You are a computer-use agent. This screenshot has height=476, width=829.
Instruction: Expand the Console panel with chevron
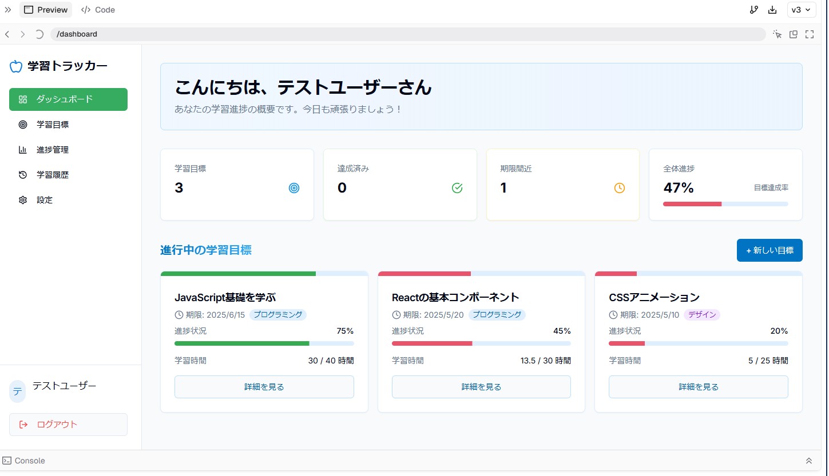click(x=809, y=461)
